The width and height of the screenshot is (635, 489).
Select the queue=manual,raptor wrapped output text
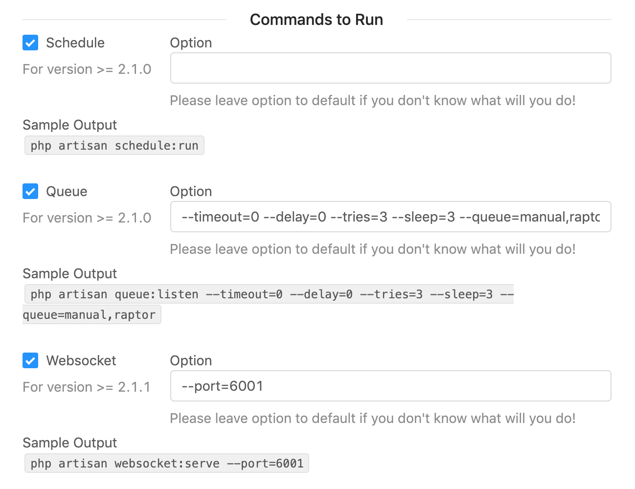tap(91, 314)
